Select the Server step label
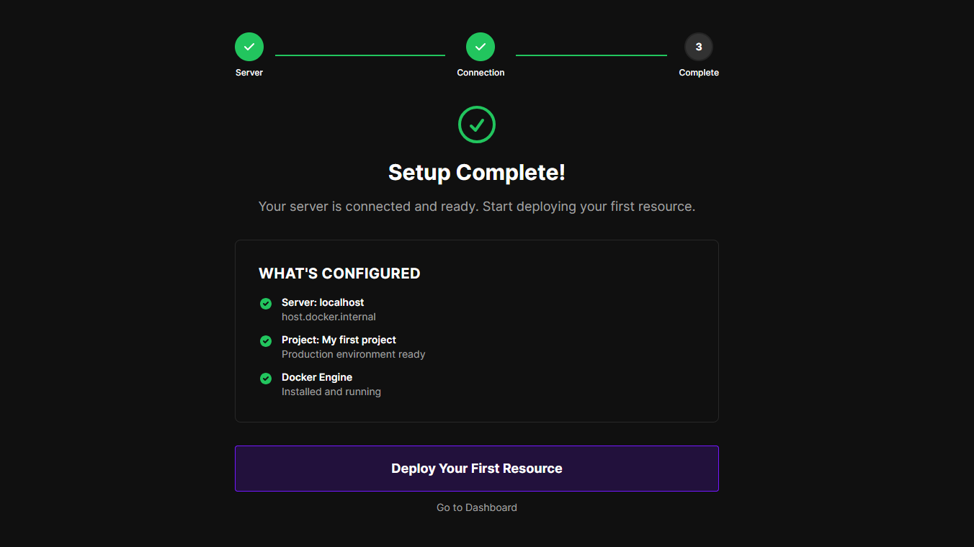 tap(249, 73)
